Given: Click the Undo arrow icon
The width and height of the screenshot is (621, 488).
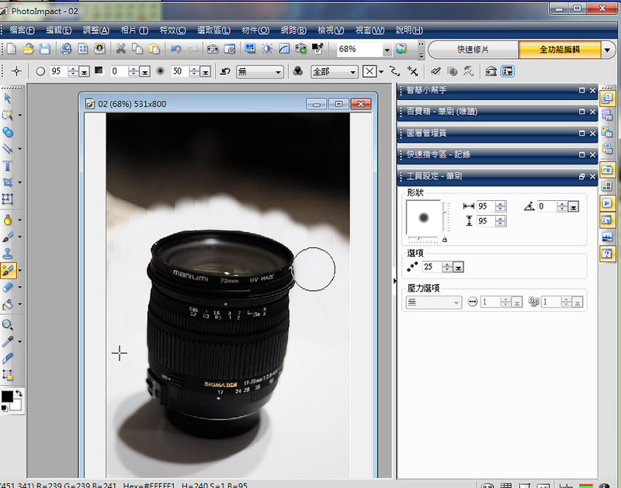Looking at the screenshot, I should click(x=176, y=49).
